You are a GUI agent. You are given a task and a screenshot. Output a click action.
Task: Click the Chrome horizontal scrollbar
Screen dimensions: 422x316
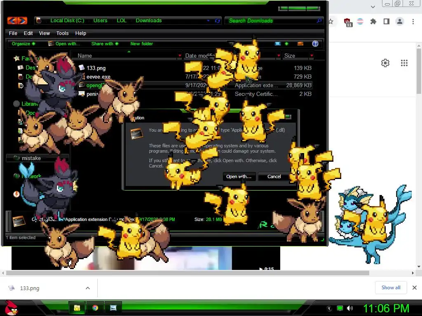click(x=188, y=273)
